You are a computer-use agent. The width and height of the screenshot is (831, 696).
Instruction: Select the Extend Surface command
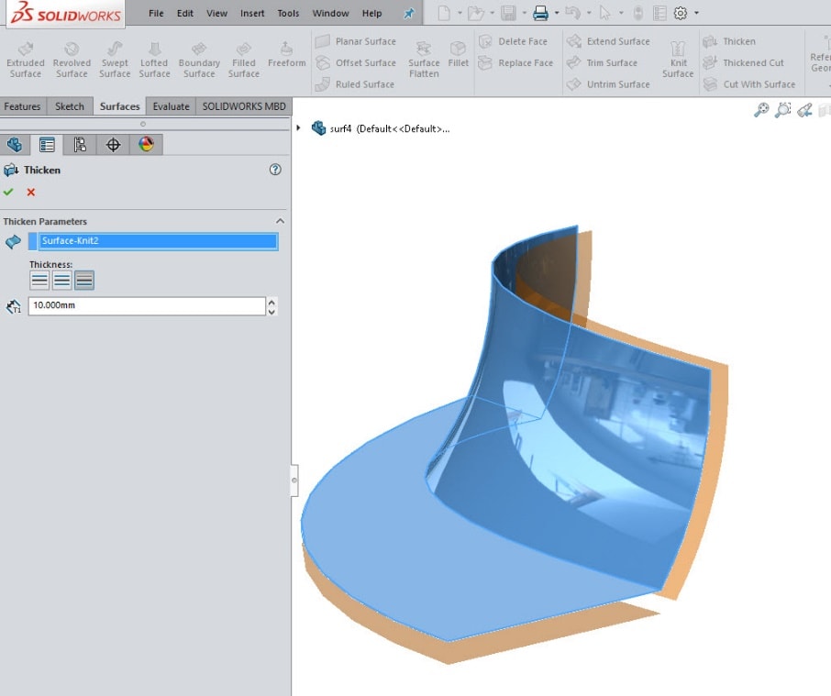click(608, 41)
